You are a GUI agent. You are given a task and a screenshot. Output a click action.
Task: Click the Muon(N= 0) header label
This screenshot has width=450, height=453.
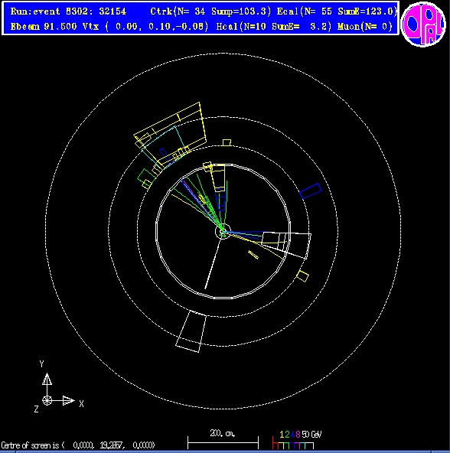click(365, 27)
